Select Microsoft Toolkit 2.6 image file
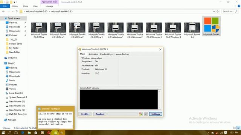 [192, 30]
